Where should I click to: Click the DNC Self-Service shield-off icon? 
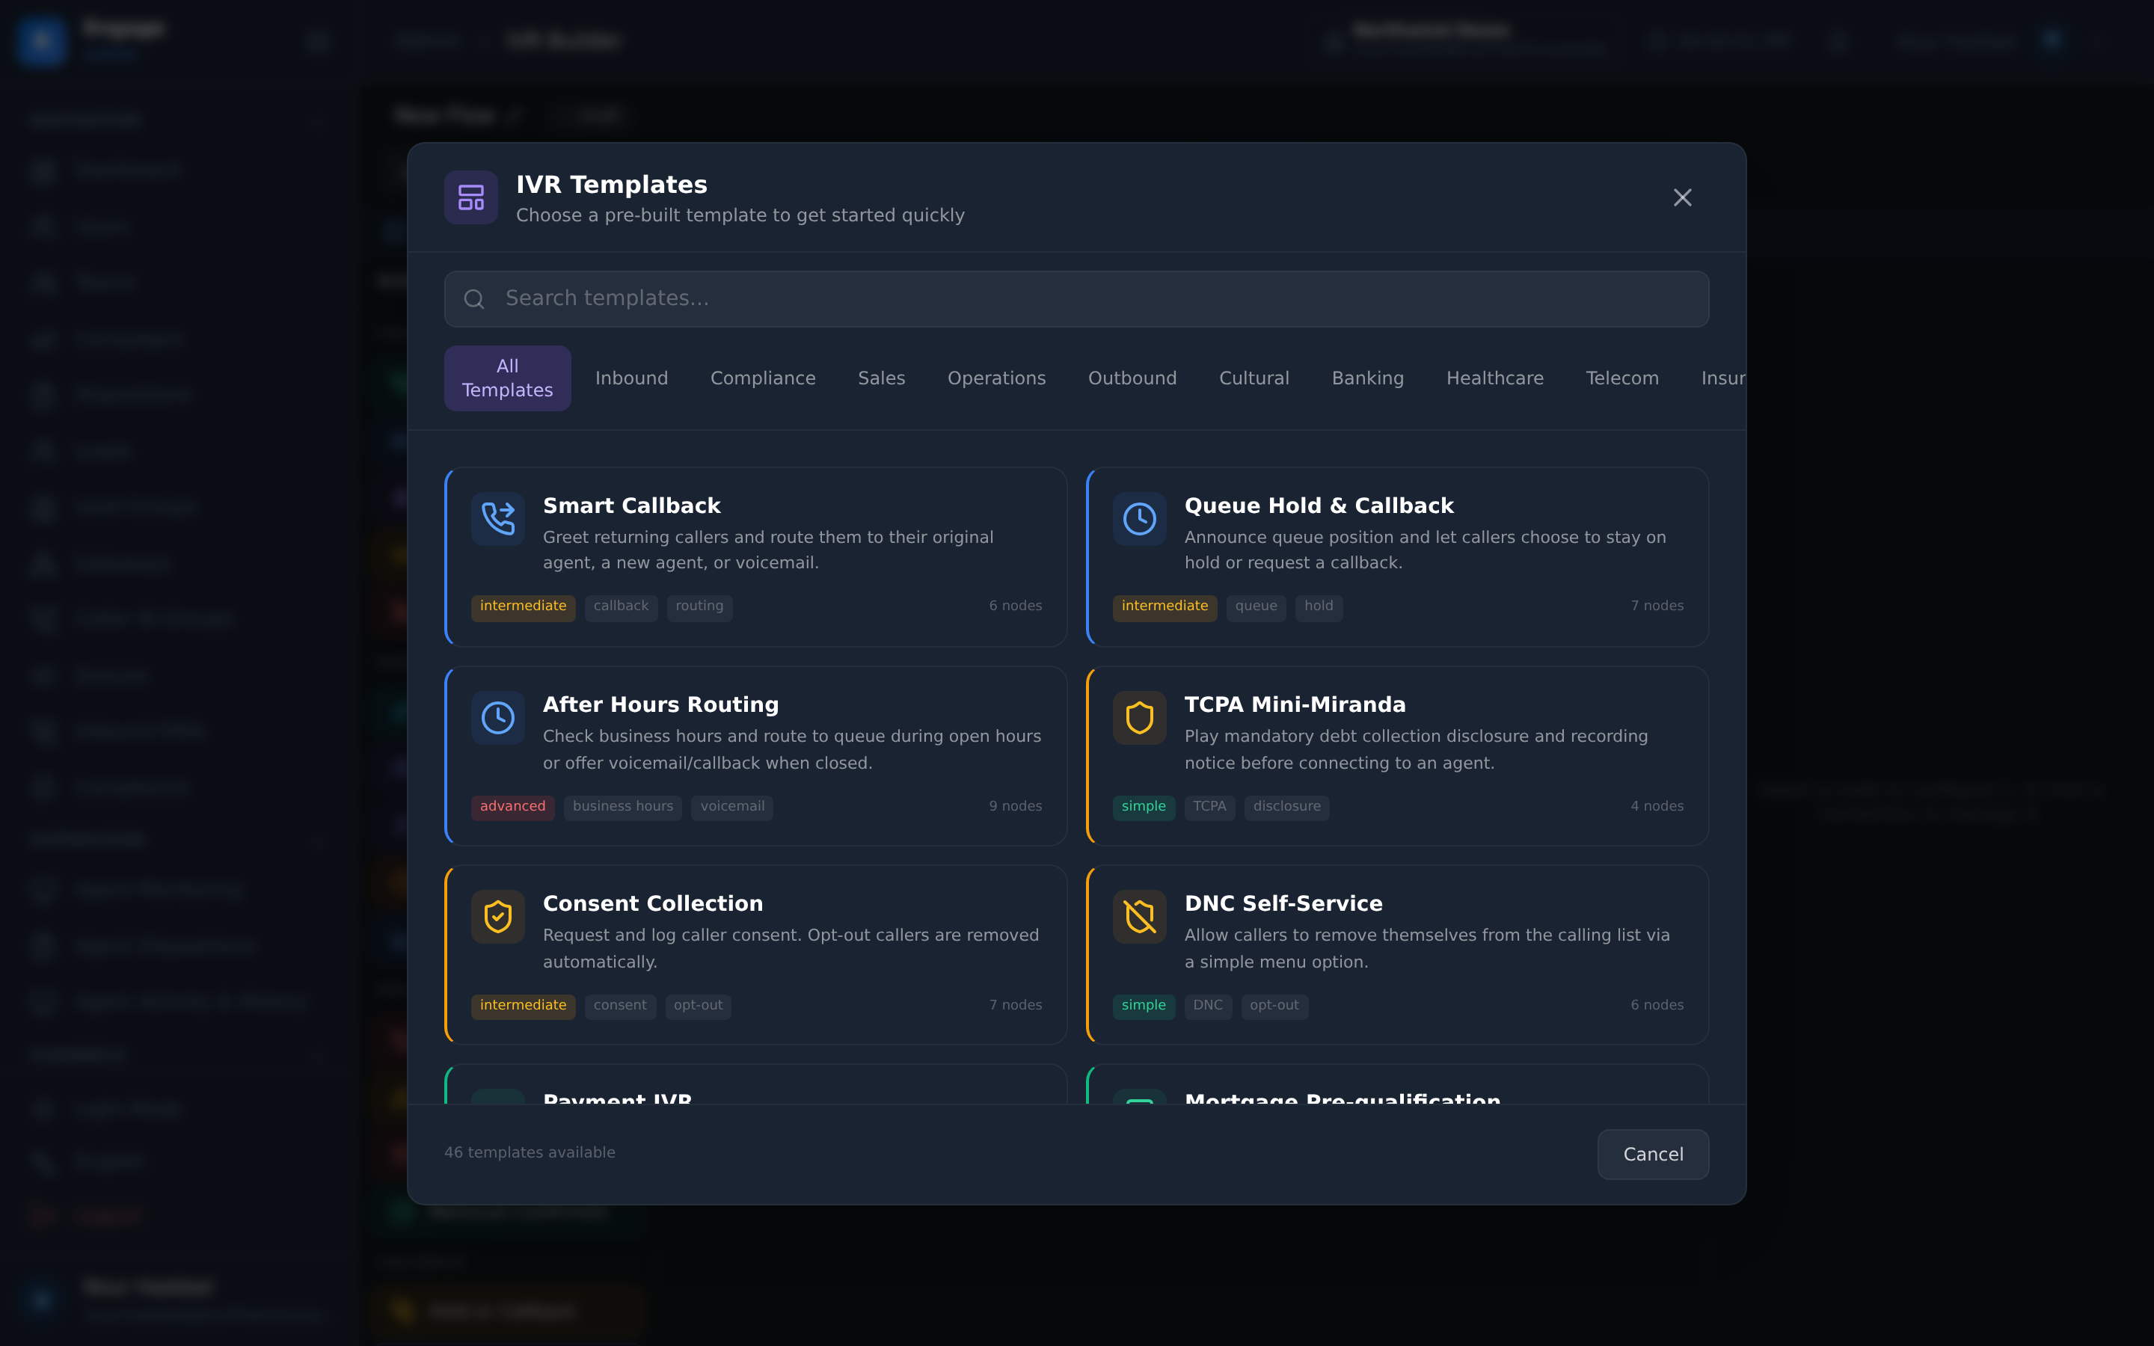point(1139,917)
